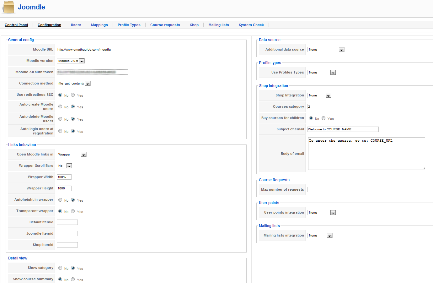
Task: Click the Wrapper Height input field
Action: [64, 188]
